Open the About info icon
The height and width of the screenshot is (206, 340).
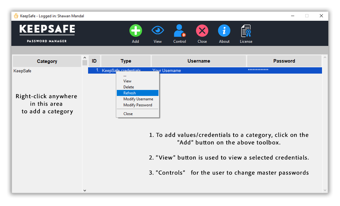224,31
